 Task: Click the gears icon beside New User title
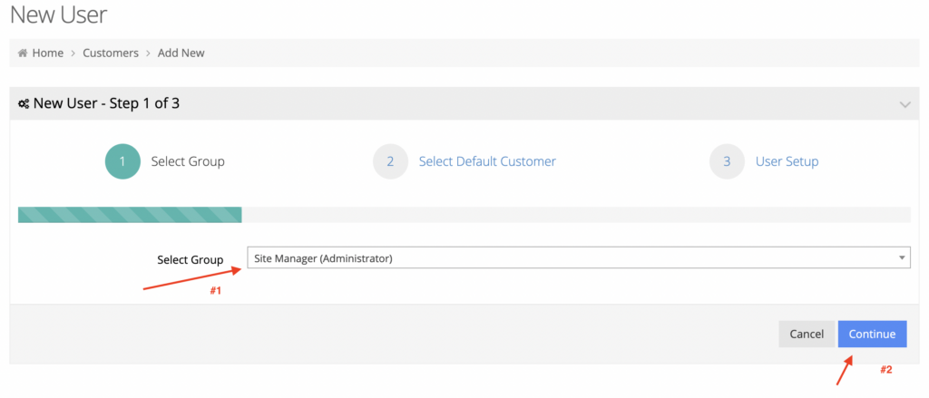pyautogui.click(x=24, y=104)
